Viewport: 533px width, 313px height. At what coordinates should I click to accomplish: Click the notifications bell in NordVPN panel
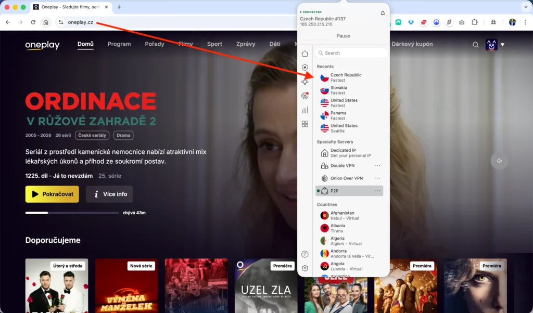tap(383, 12)
